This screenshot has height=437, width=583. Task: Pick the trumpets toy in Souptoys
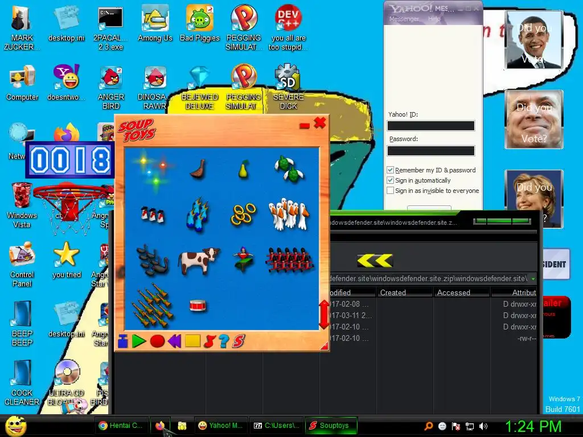[x=153, y=306]
